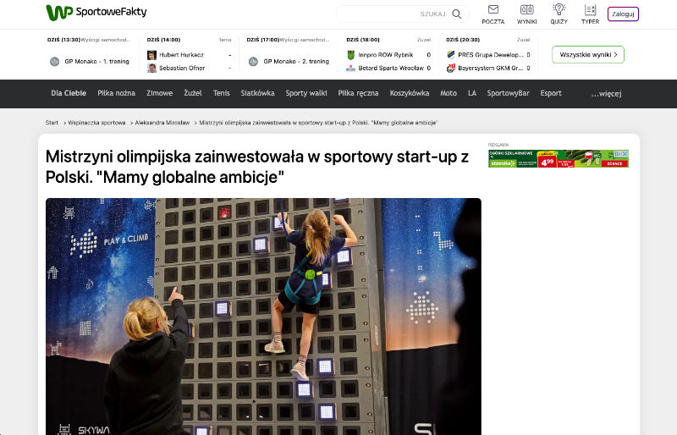This screenshot has width=677, height=435.
Task: Click the search magnifier icon
Action: click(456, 14)
